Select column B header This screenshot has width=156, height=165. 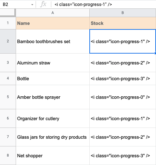click(122, 13)
